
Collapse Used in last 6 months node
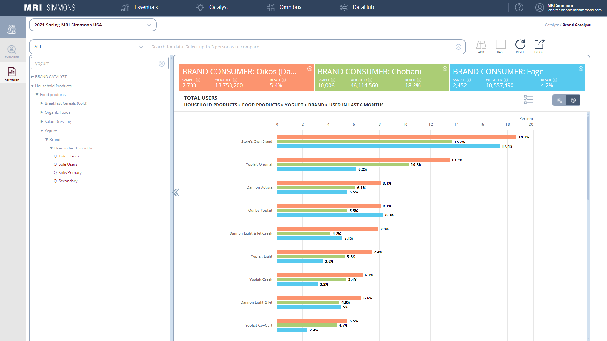[51, 148]
